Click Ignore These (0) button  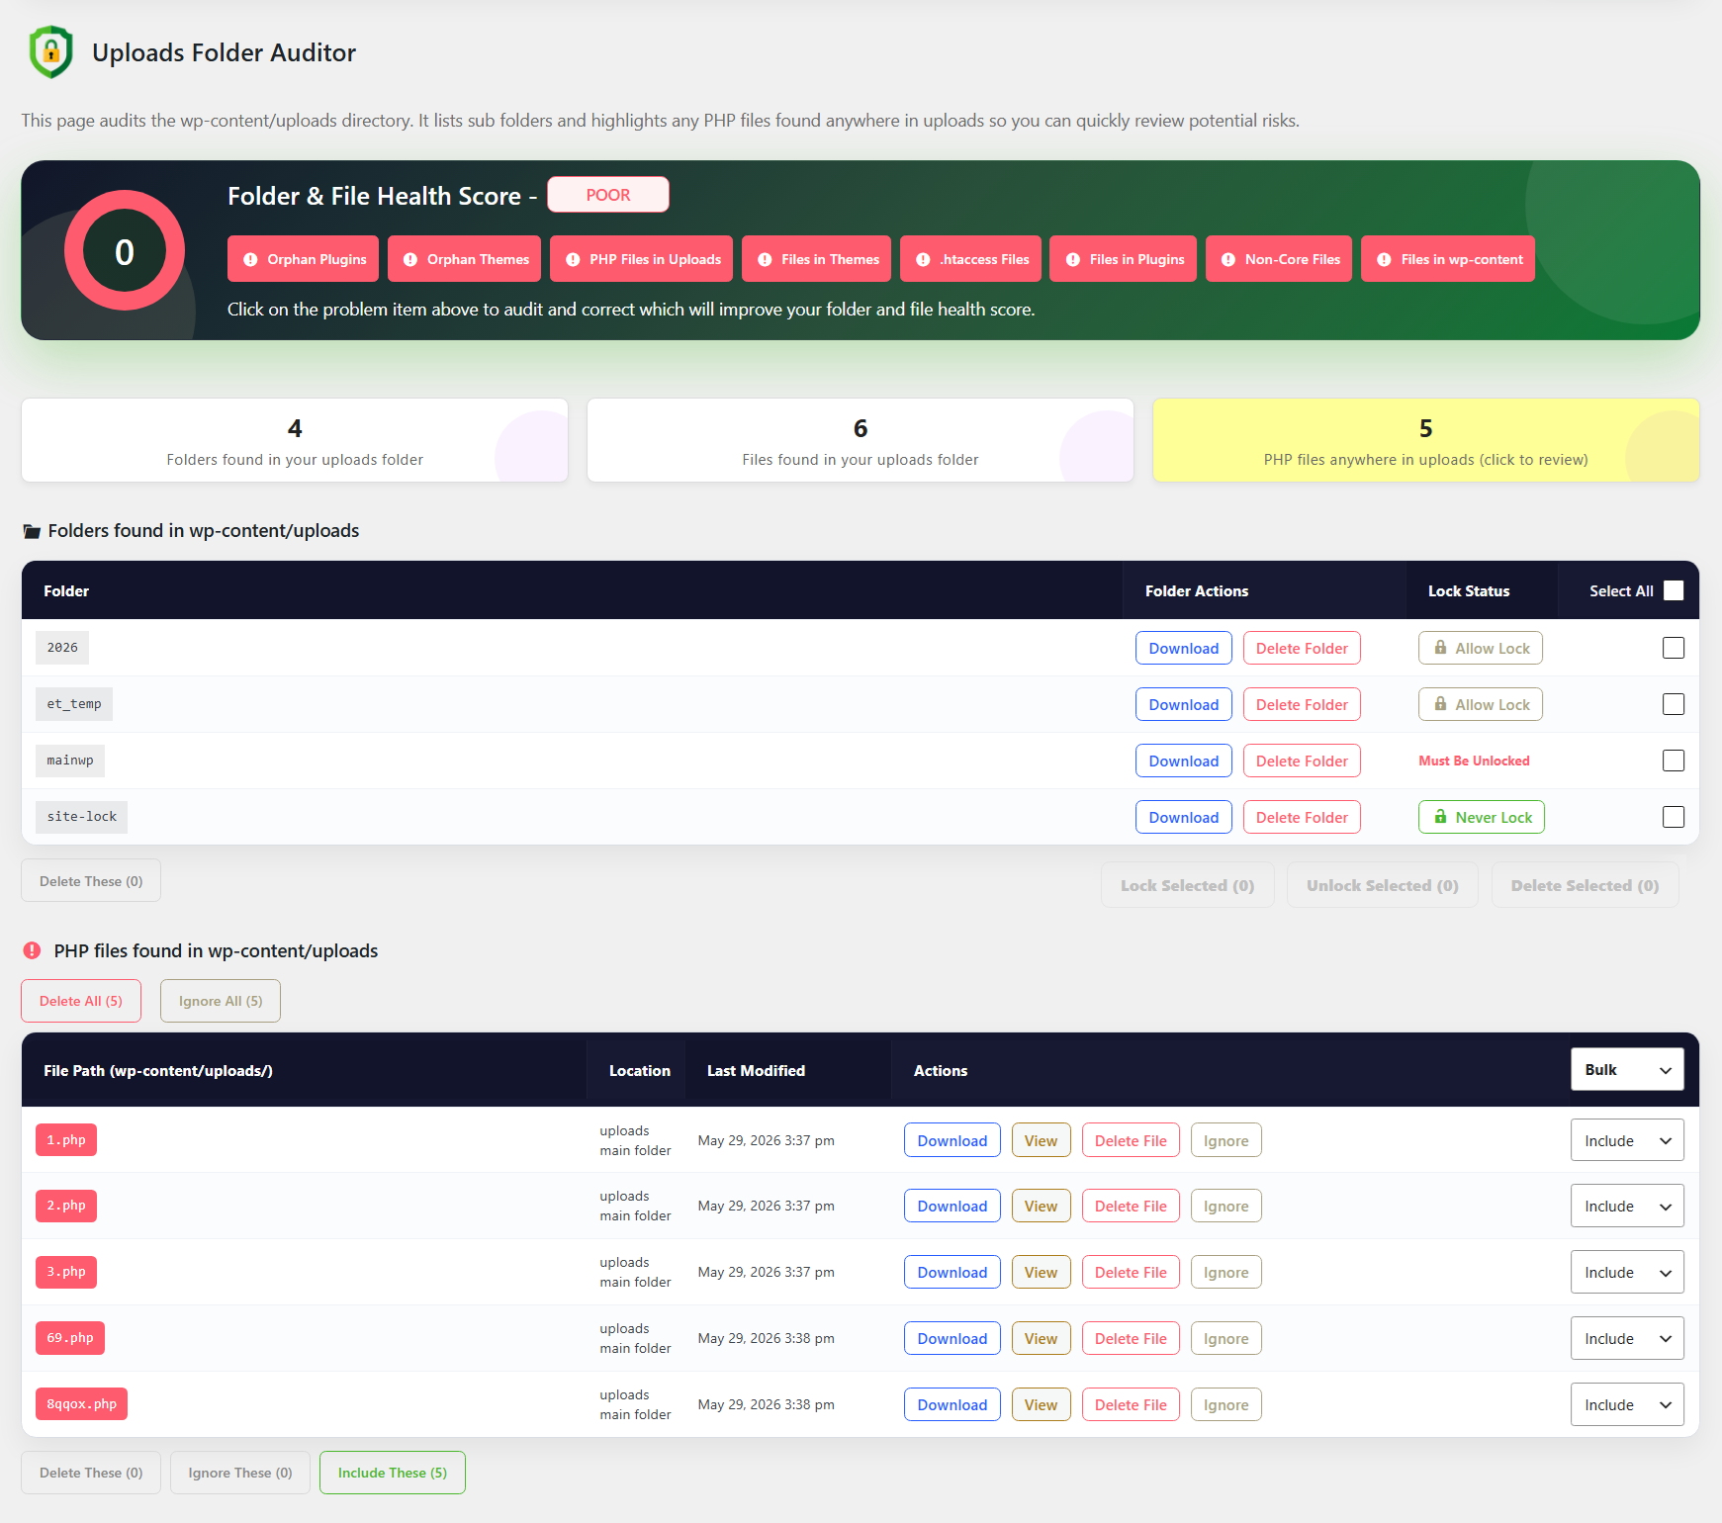tap(240, 1473)
